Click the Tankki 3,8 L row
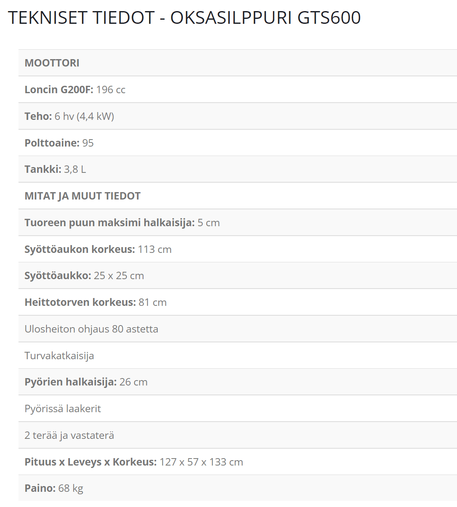457x507 pixels. pyautogui.click(x=55, y=169)
